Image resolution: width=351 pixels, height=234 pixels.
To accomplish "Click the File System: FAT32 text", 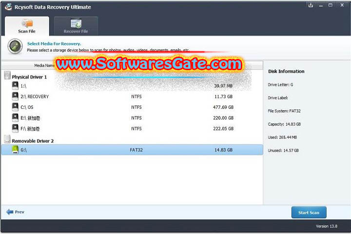I will 284,111.
